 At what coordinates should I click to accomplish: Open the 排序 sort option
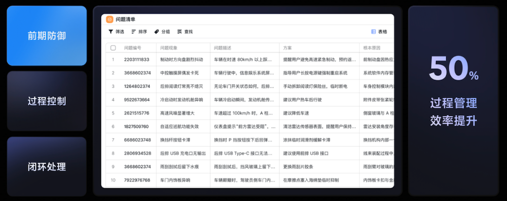click(x=142, y=32)
